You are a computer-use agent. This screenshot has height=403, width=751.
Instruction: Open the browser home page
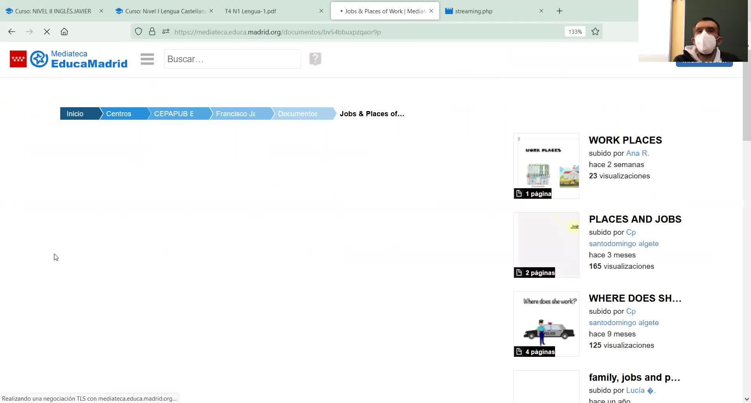point(64,32)
